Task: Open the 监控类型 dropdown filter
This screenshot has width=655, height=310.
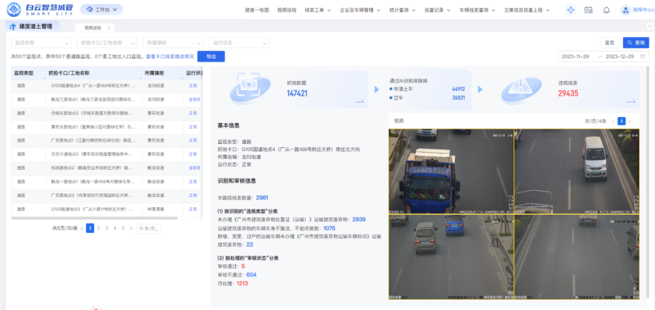Action: (42, 42)
